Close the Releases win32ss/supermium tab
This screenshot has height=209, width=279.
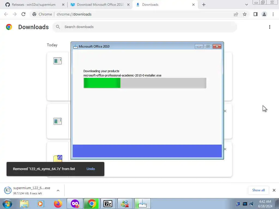[x=63, y=5]
